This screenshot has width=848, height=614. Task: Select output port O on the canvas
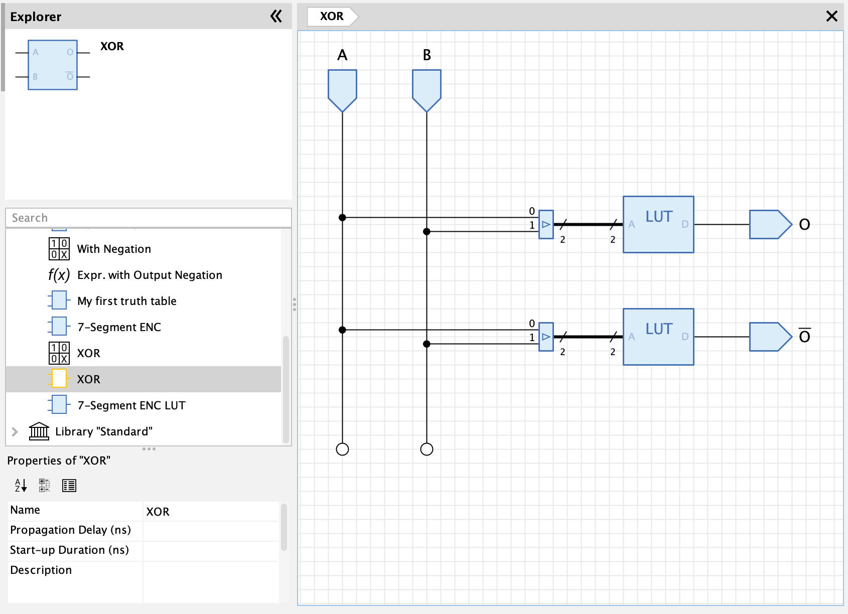(770, 224)
